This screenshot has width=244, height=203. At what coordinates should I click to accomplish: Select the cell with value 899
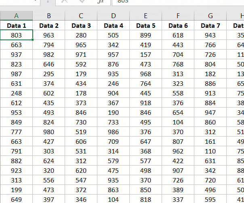(x=146, y=35)
